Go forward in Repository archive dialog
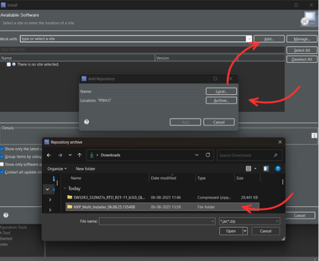 [60, 155]
